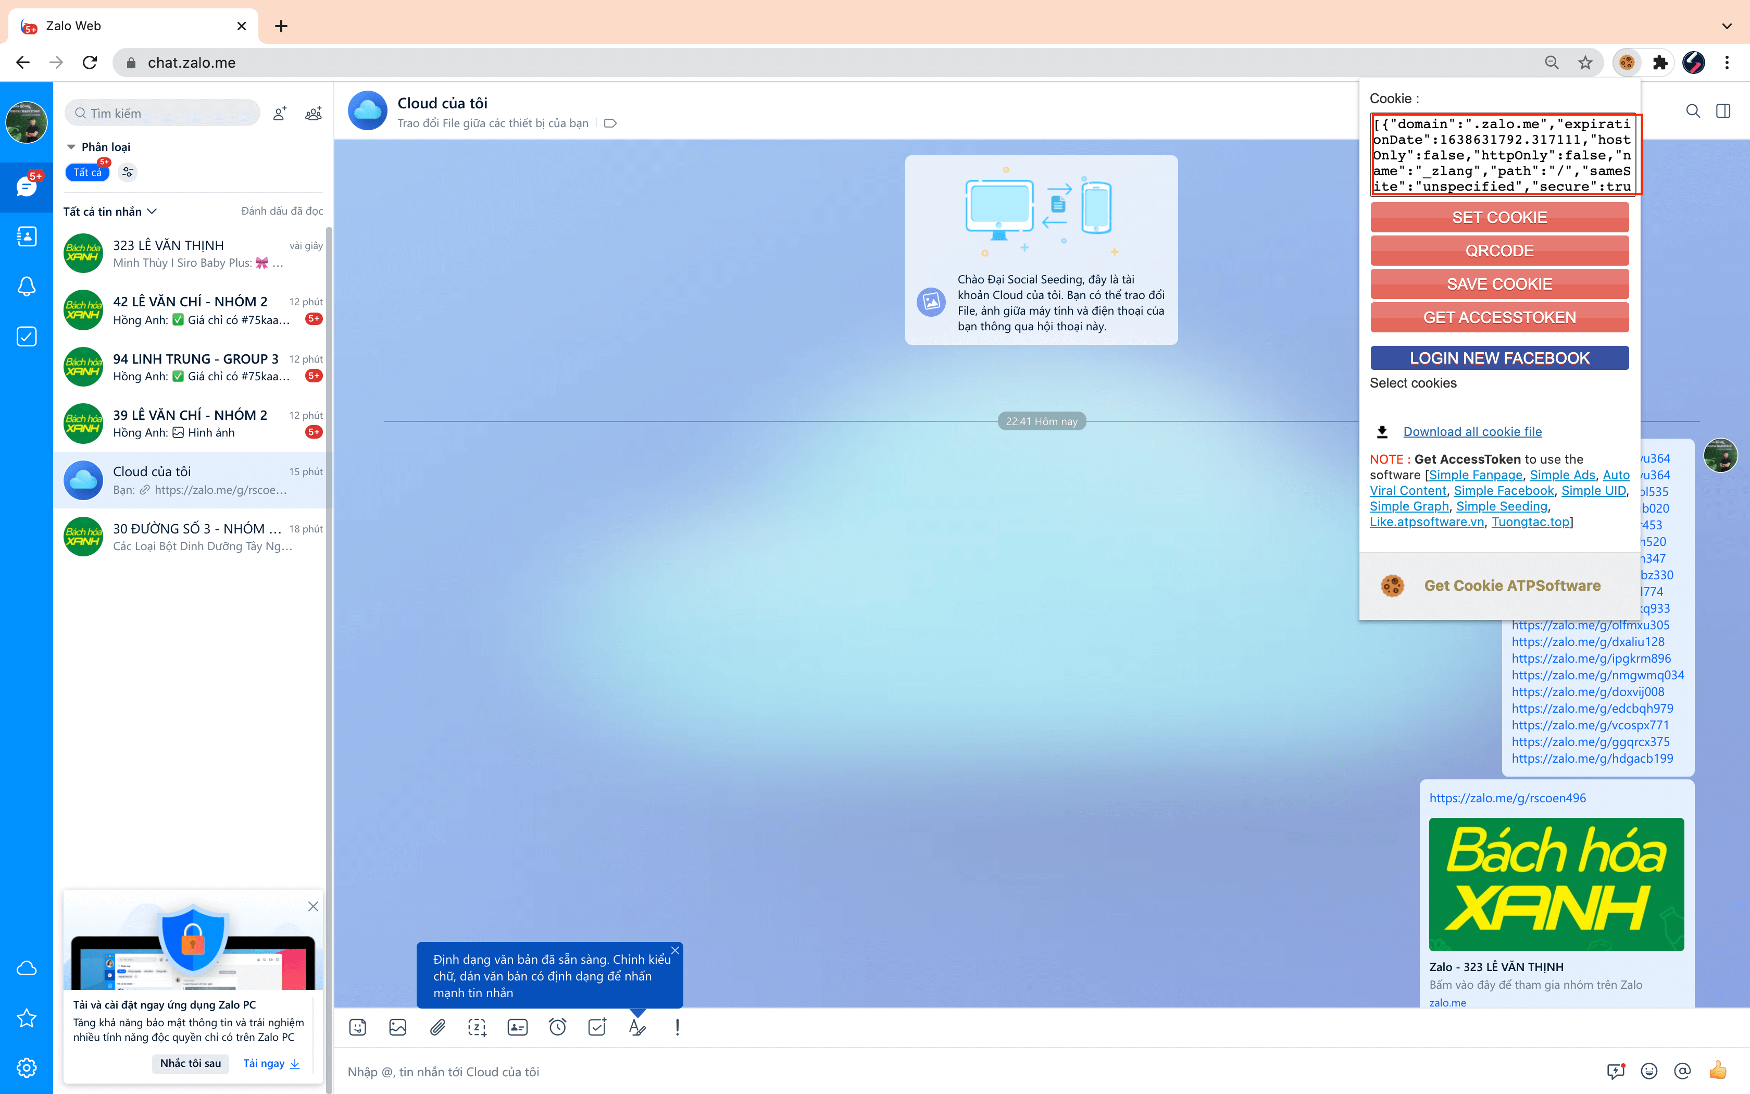Open Chrome tab search chevron
Screen dimensions: 1750x1094
[x=1727, y=26]
